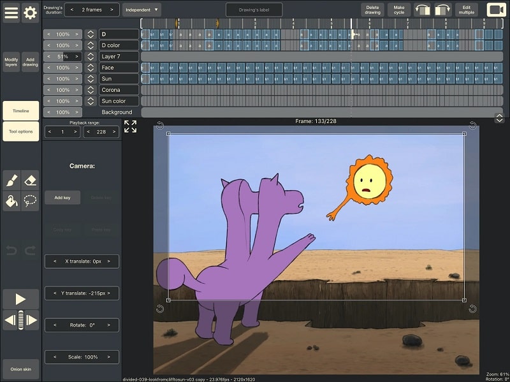
Task: Open the hamburger menu
Action: tap(10, 13)
